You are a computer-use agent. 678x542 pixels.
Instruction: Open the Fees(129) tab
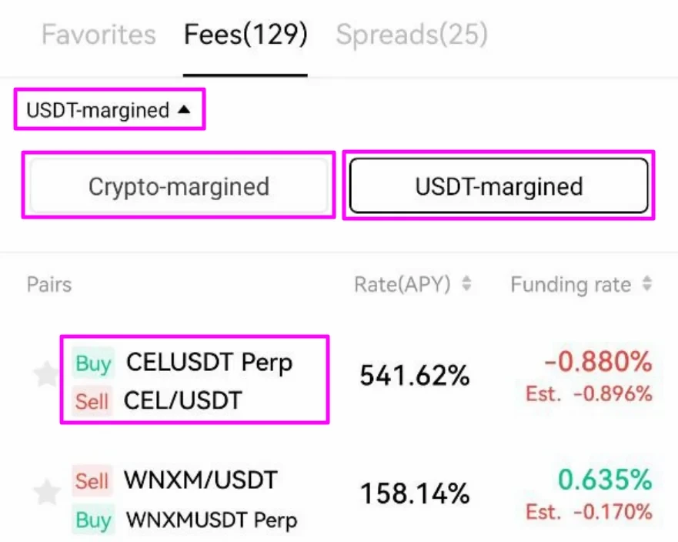245,35
